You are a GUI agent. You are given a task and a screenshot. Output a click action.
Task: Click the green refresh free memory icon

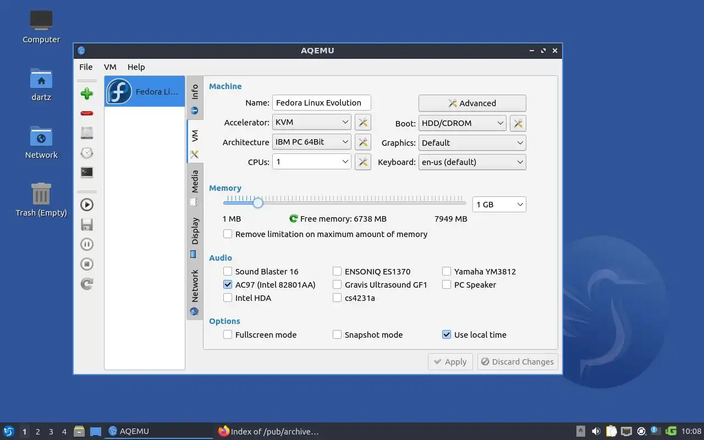pos(294,218)
